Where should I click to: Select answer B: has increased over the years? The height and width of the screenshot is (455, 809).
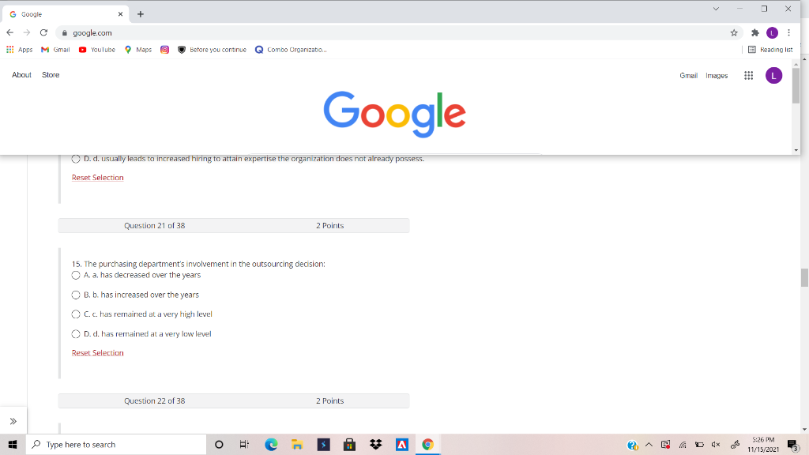[77, 295]
